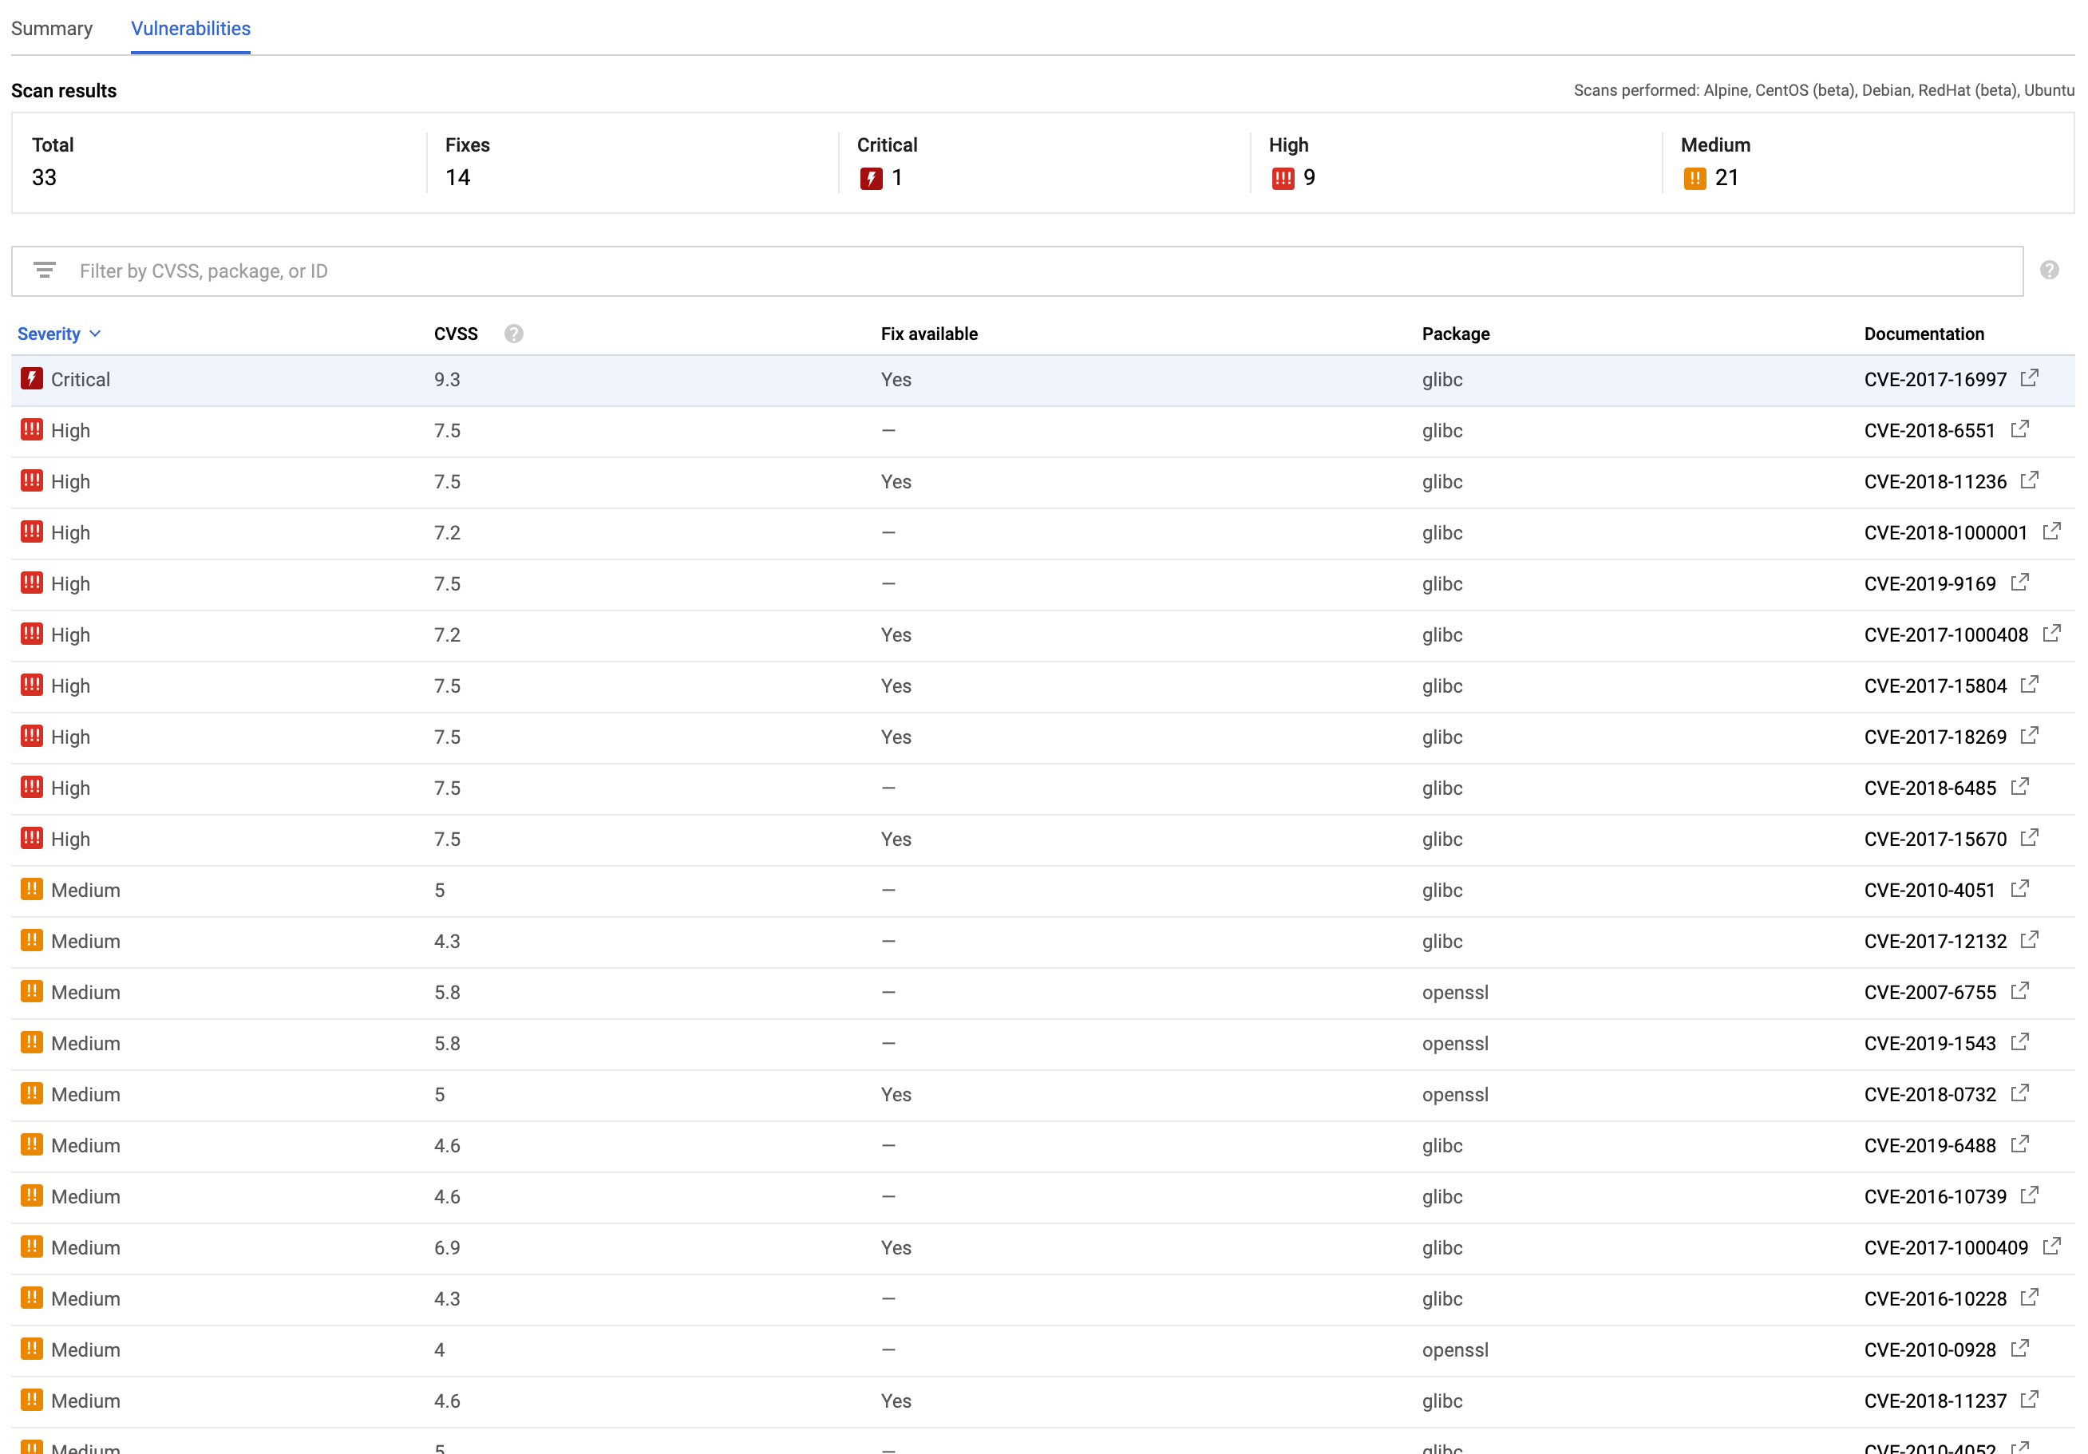Screen dimensions: 2088x1454
Task: Open CVE-2016-10739 external link icon
Action: pyautogui.click(x=2029, y=1197)
